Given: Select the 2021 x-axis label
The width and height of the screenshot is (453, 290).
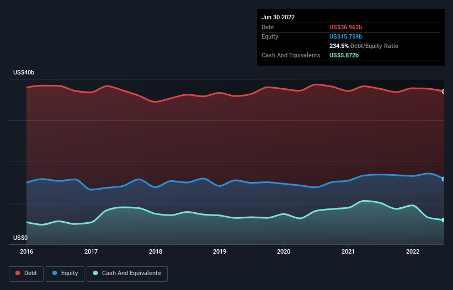Looking at the screenshot, I should 348,251.
